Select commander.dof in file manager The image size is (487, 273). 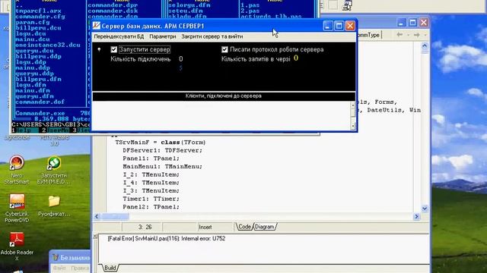[40, 102]
